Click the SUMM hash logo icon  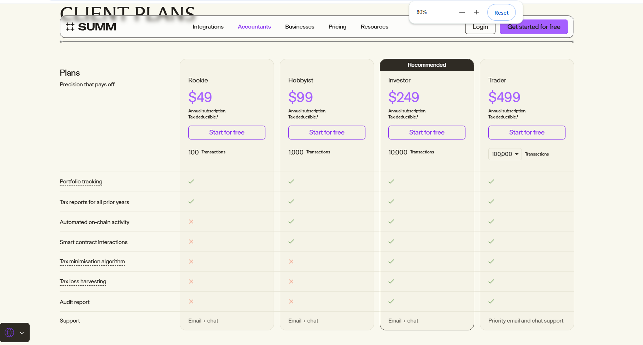point(70,26)
